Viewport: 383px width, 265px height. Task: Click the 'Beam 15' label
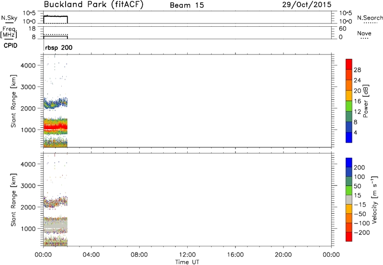tap(187, 5)
